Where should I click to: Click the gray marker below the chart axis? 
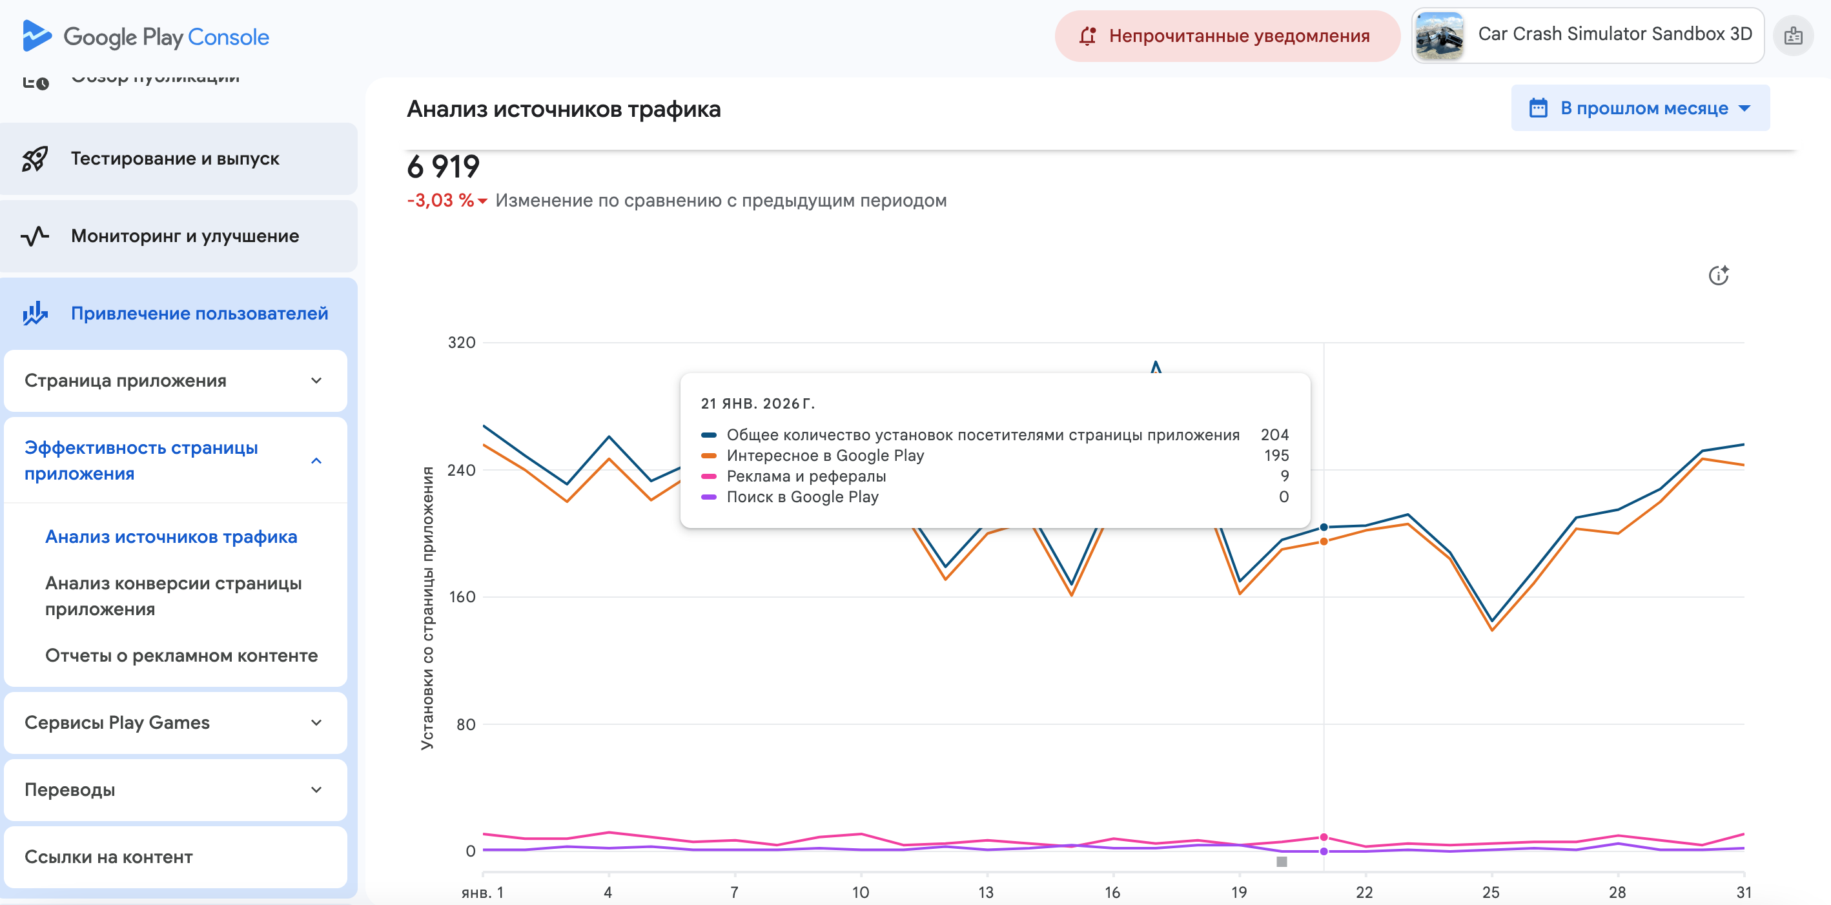(x=1282, y=862)
